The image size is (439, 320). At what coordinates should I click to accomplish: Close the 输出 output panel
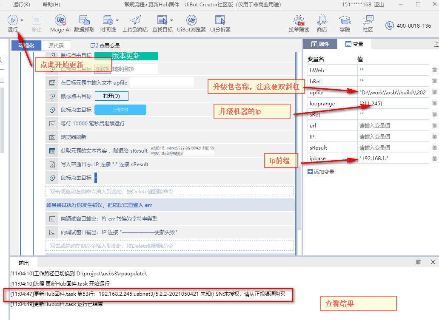(x=433, y=262)
